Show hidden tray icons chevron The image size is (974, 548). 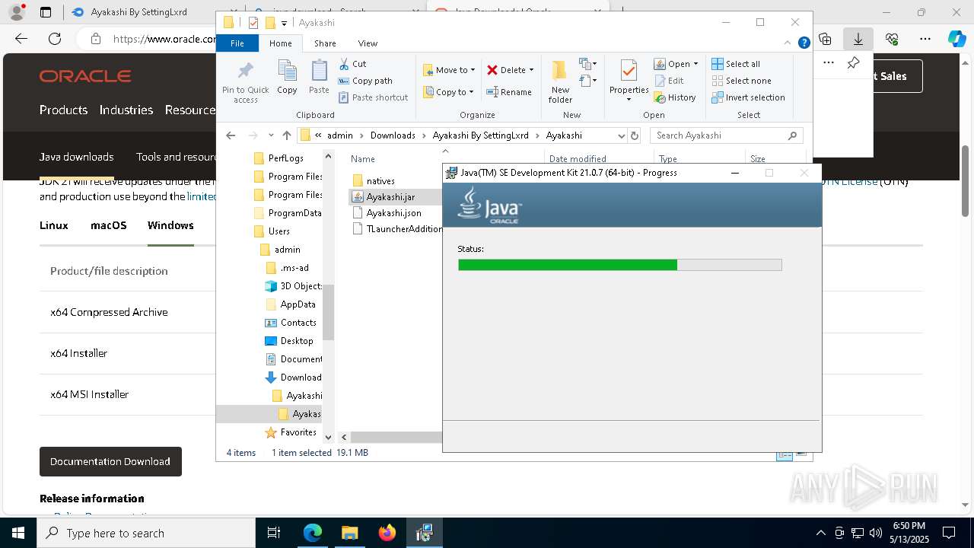(x=820, y=533)
